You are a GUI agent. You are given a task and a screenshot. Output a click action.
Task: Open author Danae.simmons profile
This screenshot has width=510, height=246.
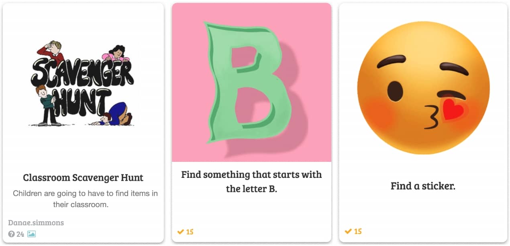coord(36,223)
